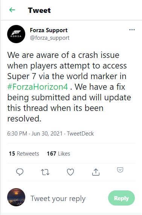Click the green Reply button
Viewport: 142px width, 215px height.
121,198
